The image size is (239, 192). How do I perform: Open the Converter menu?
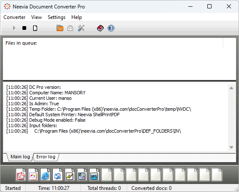point(14,17)
